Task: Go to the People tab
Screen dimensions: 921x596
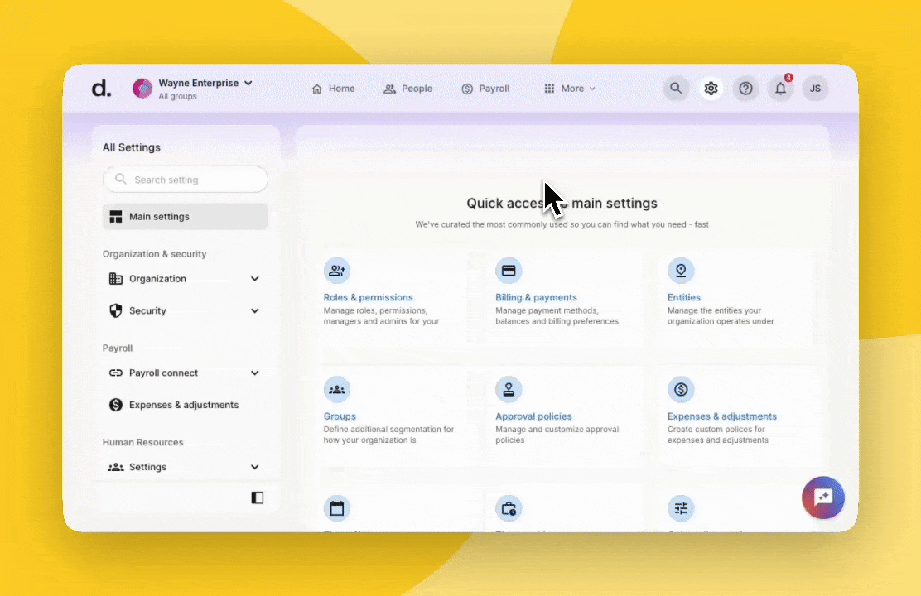Action: click(407, 89)
